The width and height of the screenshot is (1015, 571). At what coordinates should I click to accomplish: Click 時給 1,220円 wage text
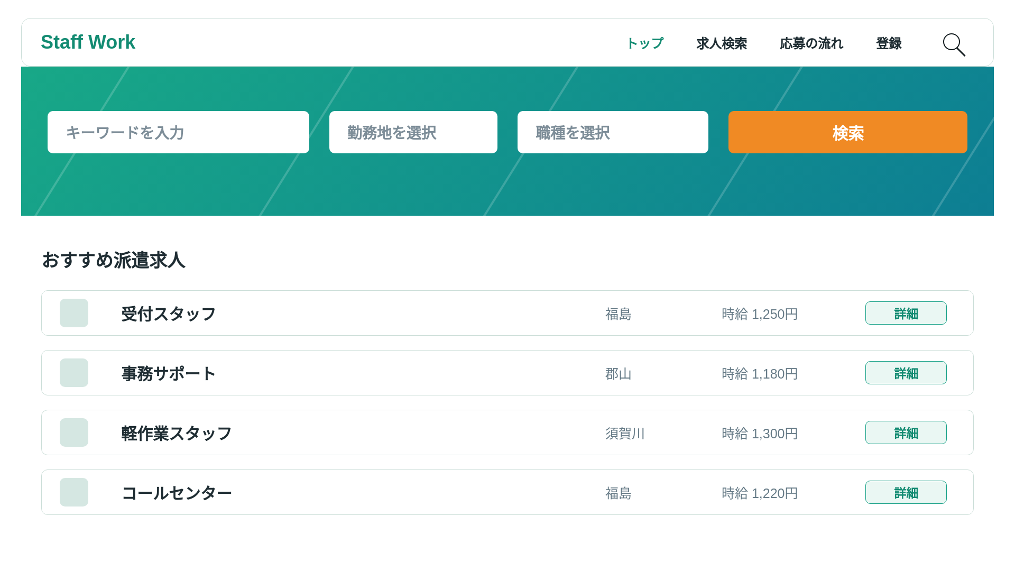760,493
